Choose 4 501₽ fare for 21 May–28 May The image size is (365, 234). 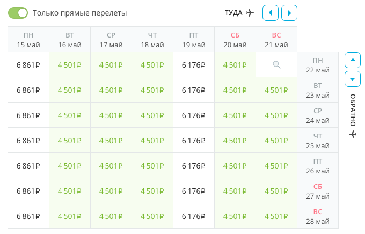276,216
